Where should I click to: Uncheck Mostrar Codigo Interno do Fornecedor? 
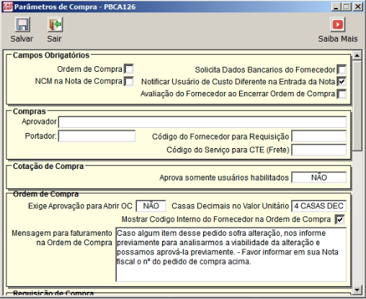pos(340,219)
